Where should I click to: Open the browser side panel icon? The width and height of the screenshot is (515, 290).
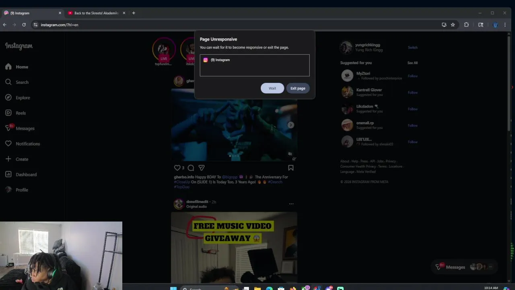(480, 25)
